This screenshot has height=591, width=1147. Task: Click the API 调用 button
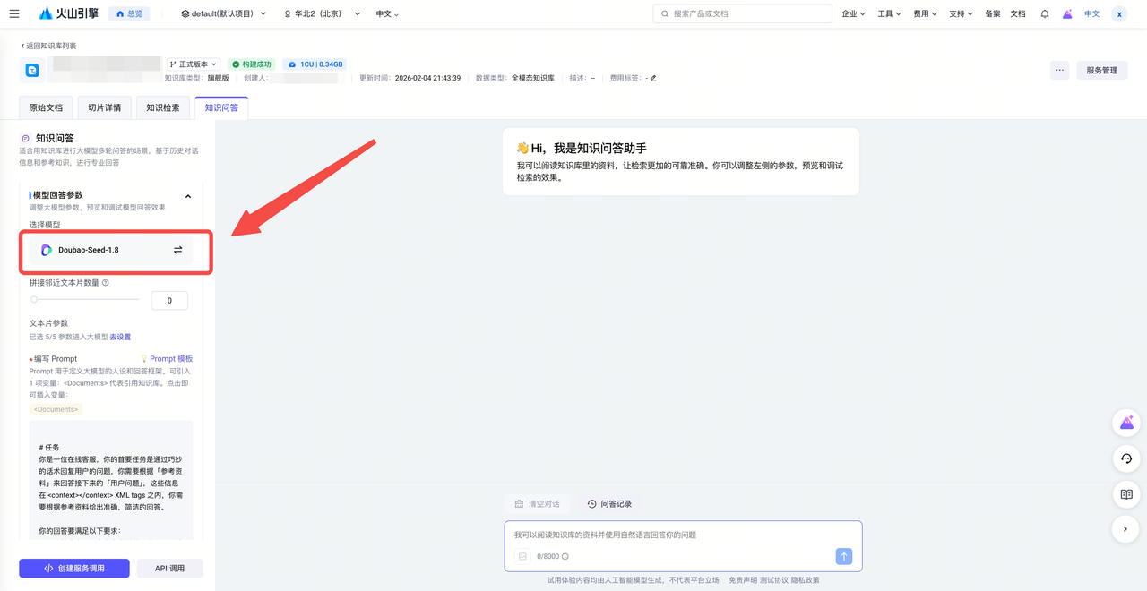point(169,569)
